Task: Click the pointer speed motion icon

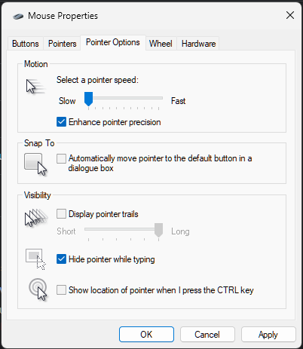Action: [x=35, y=87]
